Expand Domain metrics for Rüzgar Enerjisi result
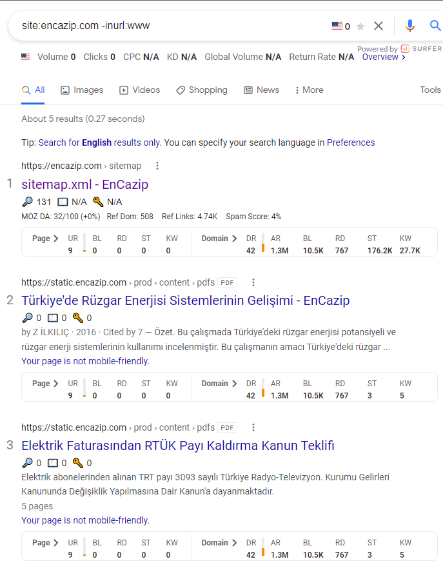The width and height of the screenshot is (443, 577). click(x=219, y=384)
